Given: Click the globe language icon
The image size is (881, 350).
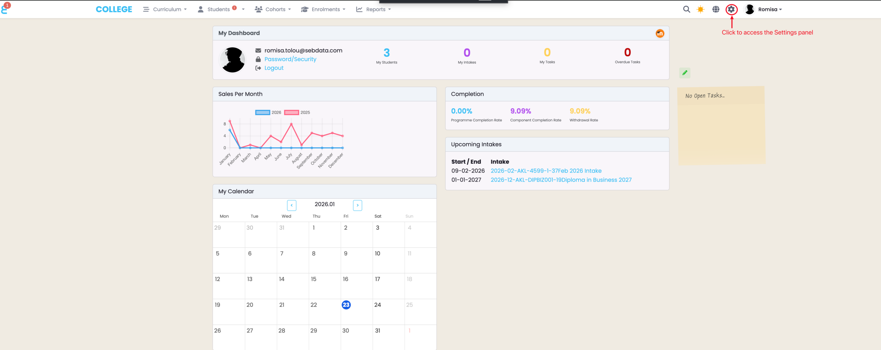Looking at the screenshot, I should point(716,9).
